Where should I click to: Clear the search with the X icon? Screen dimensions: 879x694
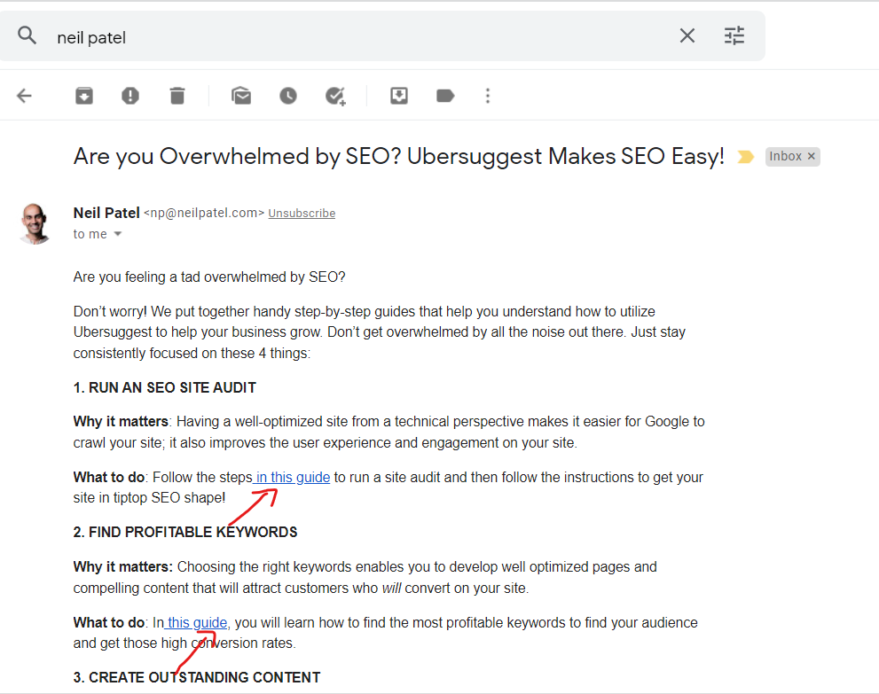pyautogui.click(x=687, y=35)
